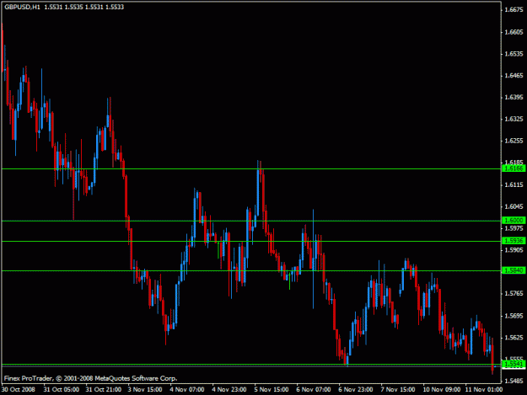Click the 11 Nov 01:00 time label

coord(484,390)
